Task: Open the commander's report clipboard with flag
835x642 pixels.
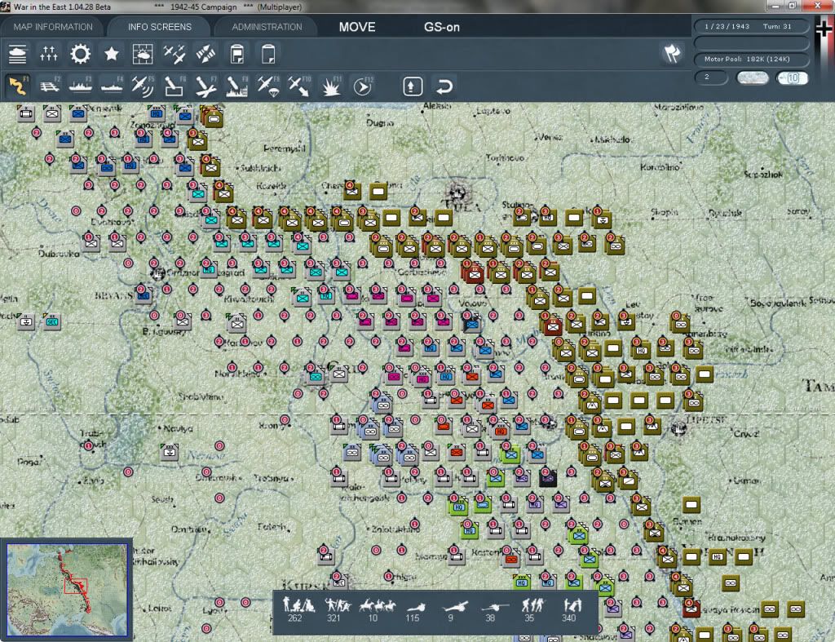Action: 237,54
